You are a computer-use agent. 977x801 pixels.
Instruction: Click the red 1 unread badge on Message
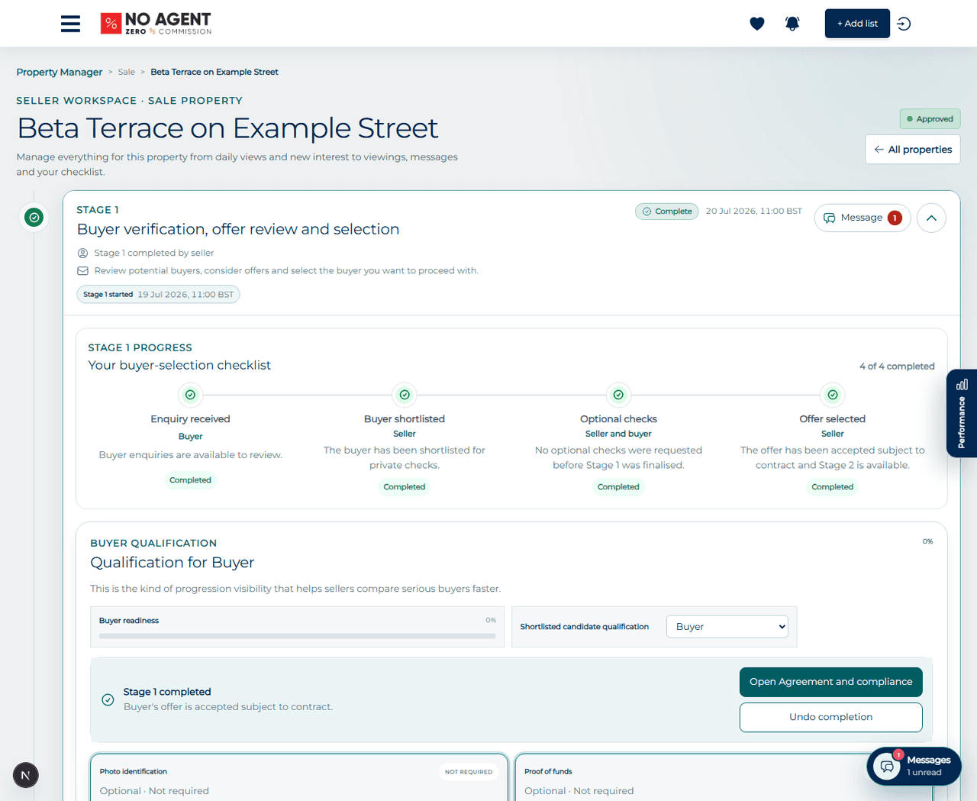895,218
